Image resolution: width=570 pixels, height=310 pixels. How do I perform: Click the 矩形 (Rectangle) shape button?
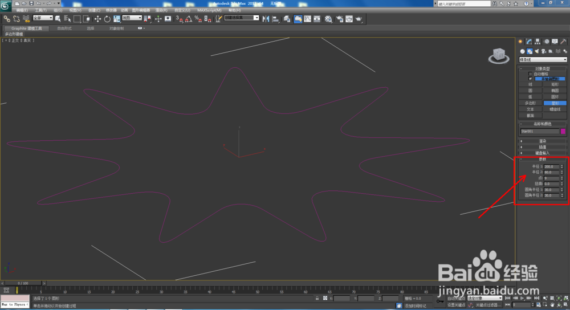point(555,84)
